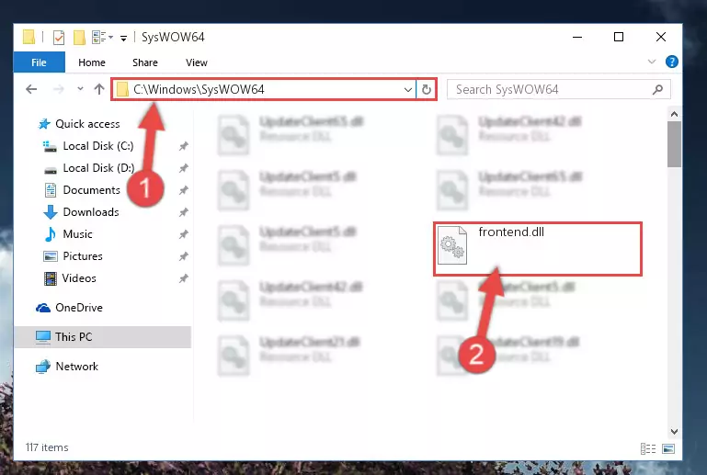Open Videos in the sidebar
This screenshot has height=475, width=707.
79,278
